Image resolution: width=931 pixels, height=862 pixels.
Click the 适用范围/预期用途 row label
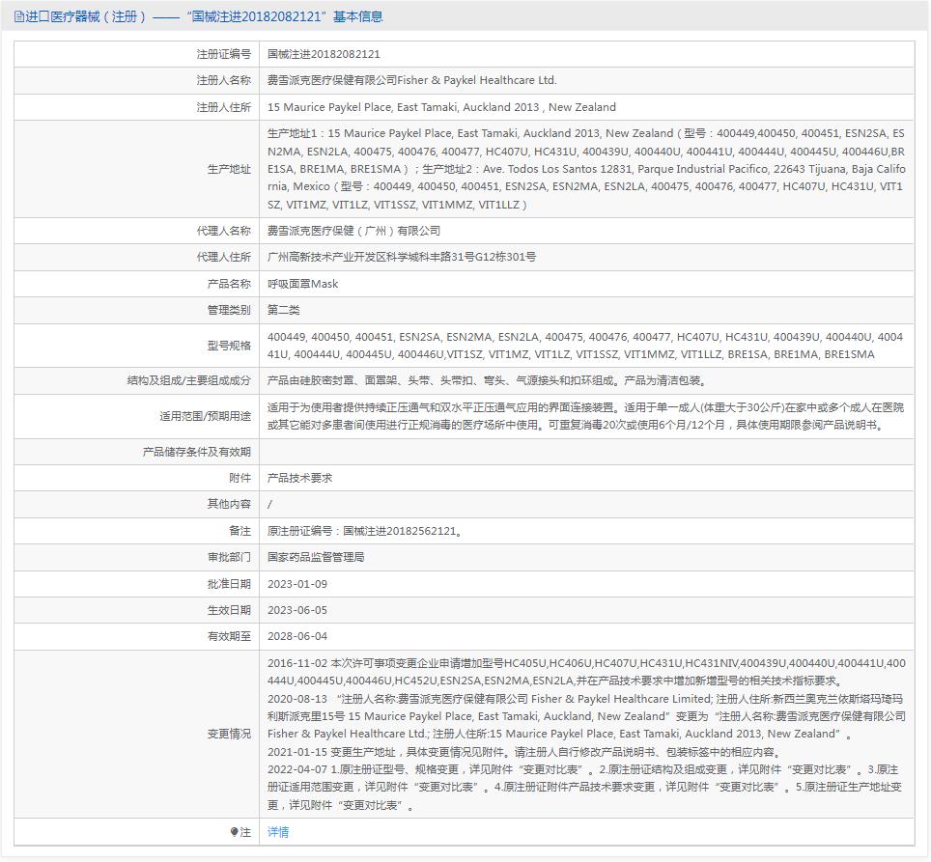coord(205,416)
